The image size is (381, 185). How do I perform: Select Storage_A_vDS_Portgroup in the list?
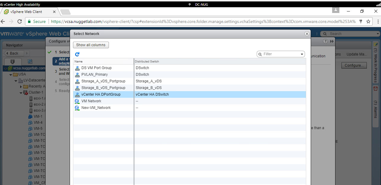pos(103,81)
